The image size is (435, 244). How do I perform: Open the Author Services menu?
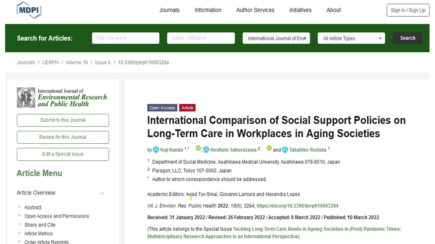(x=255, y=10)
